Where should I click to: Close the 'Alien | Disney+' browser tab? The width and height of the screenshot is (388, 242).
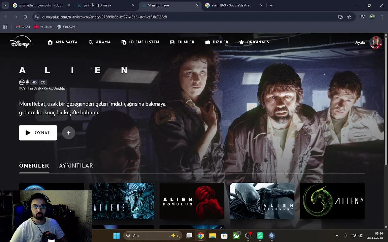click(197, 5)
